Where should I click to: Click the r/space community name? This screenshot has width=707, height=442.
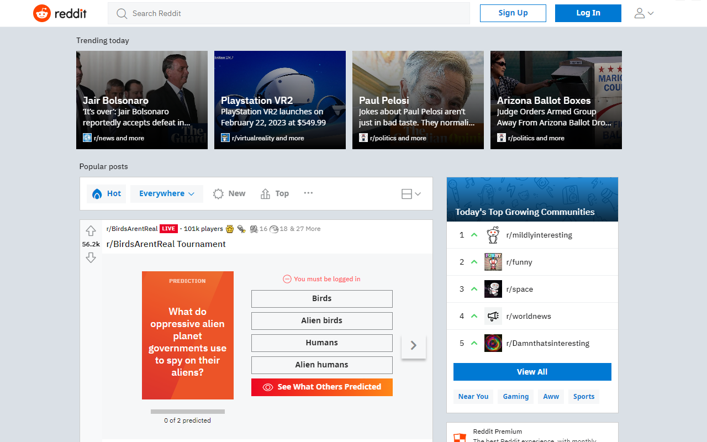click(x=520, y=289)
